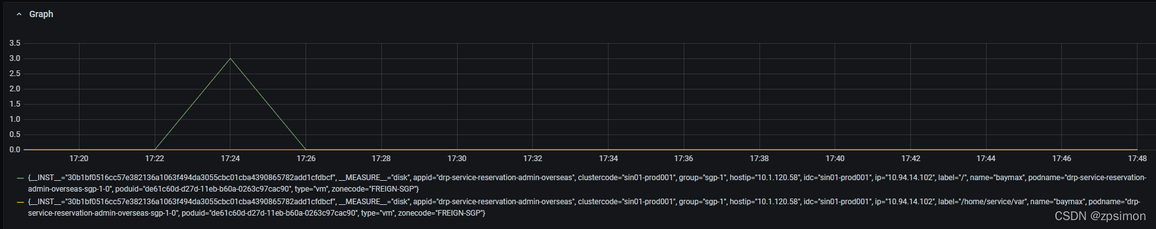Click the yellow color swatch in legend

tap(20, 202)
